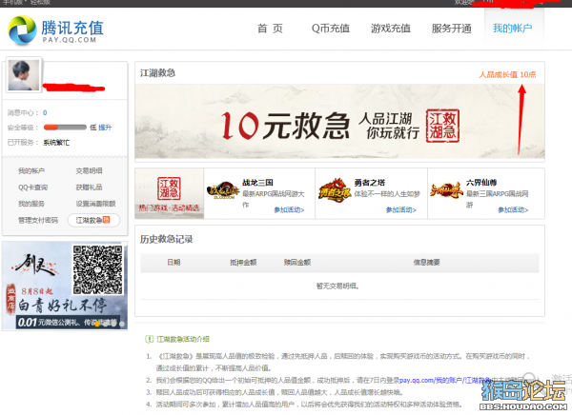This screenshot has height=415, width=572.
Task: Open QQ卡查询 in the sidebar
Action: point(32,188)
